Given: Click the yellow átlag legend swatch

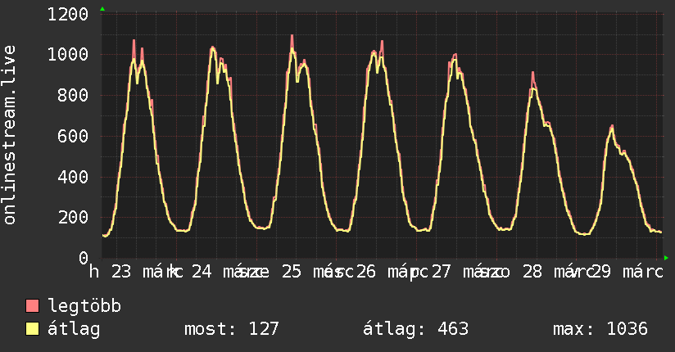Looking at the screenshot, I should (x=32, y=329).
